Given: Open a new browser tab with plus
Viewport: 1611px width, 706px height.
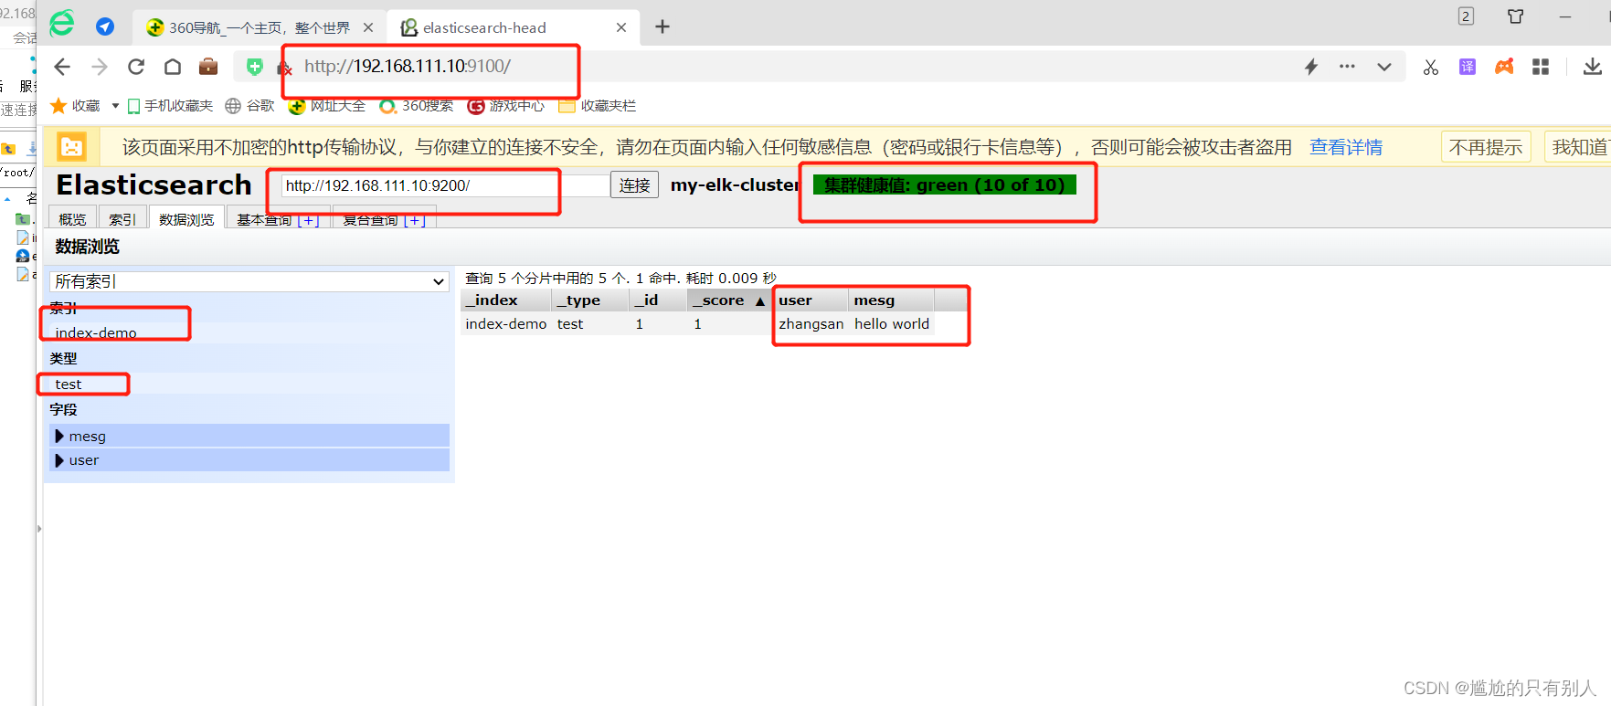Looking at the screenshot, I should (662, 27).
